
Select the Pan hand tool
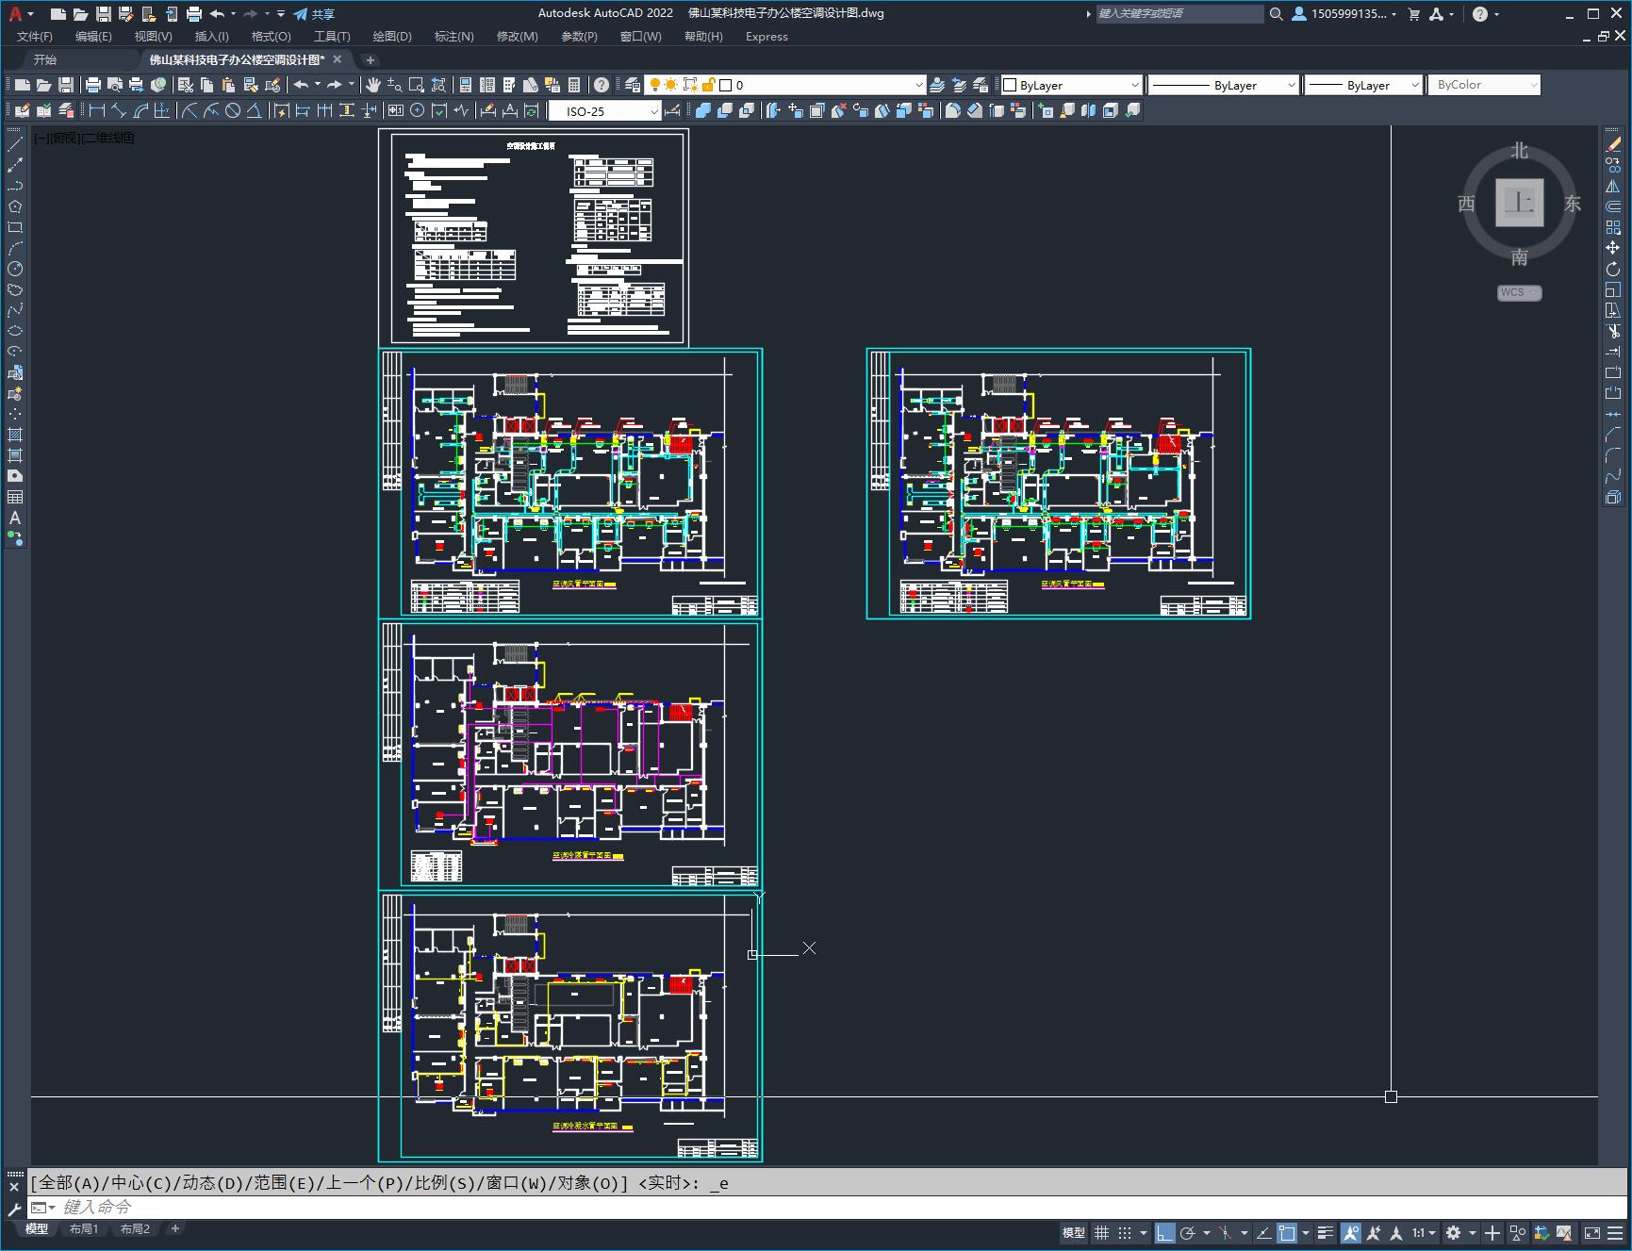[373, 85]
